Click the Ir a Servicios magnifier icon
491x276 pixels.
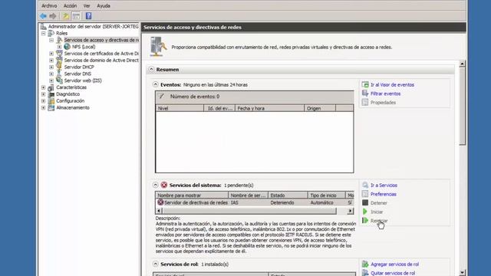pyautogui.click(x=365, y=185)
